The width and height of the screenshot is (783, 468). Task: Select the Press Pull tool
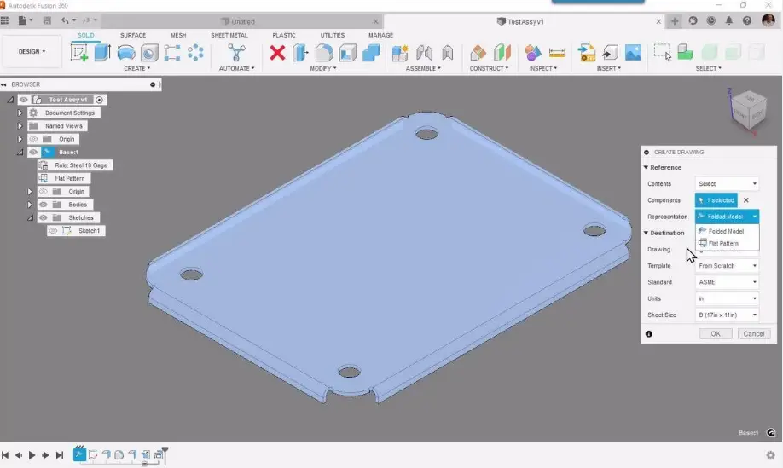(x=300, y=52)
